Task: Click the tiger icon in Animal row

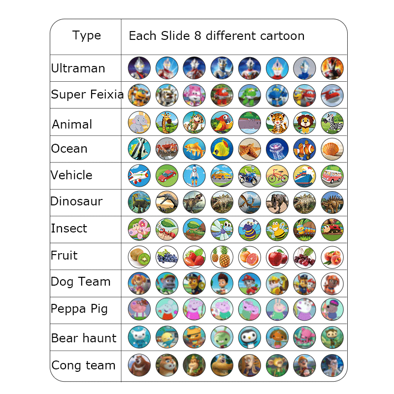Action: click(277, 122)
